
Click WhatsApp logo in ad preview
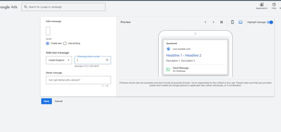coord(168,69)
